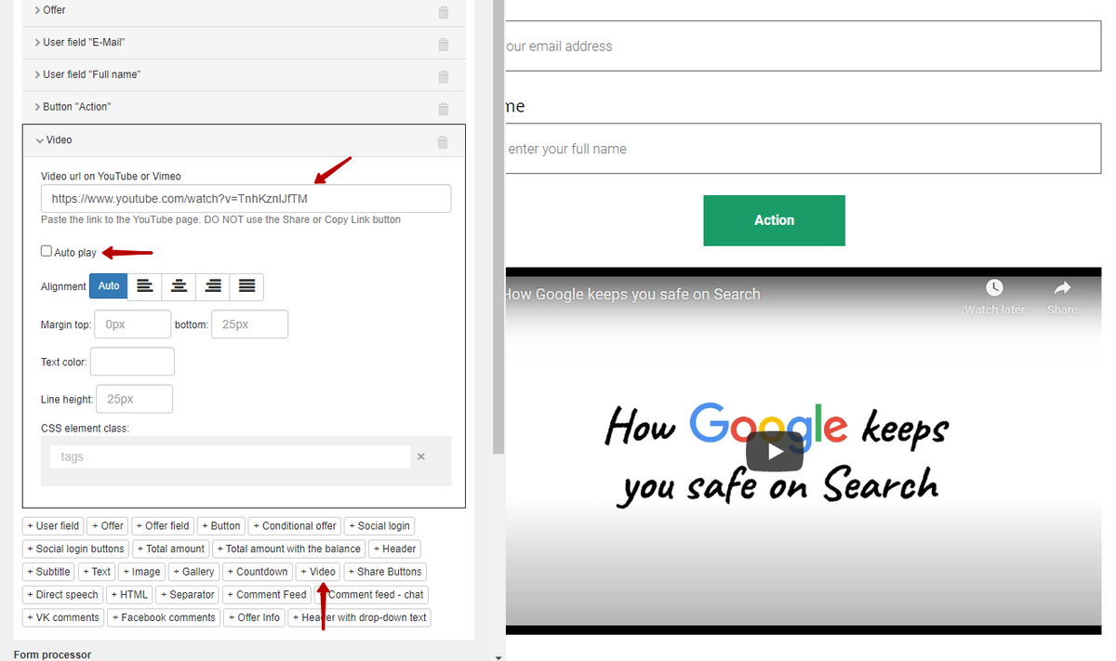This screenshot has height=661, width=1116.
Task: Add an HTML element
Action: [130, 595]
